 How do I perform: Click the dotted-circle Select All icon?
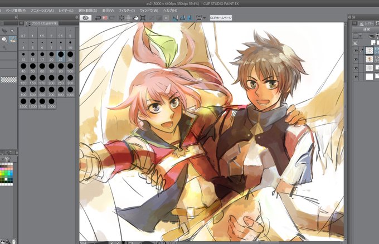[x=122, y=18]
